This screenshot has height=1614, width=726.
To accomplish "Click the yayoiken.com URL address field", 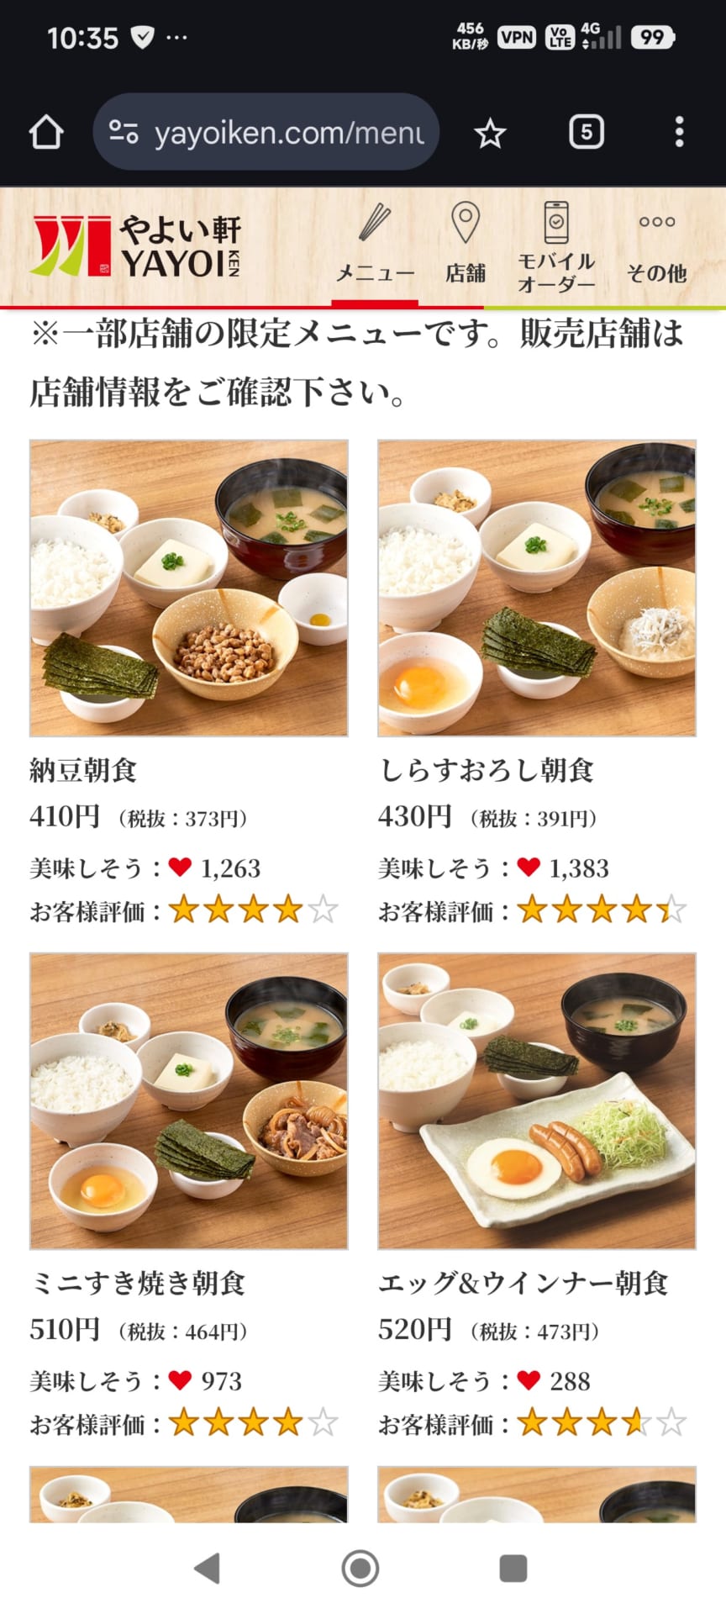I will (266, 132).
